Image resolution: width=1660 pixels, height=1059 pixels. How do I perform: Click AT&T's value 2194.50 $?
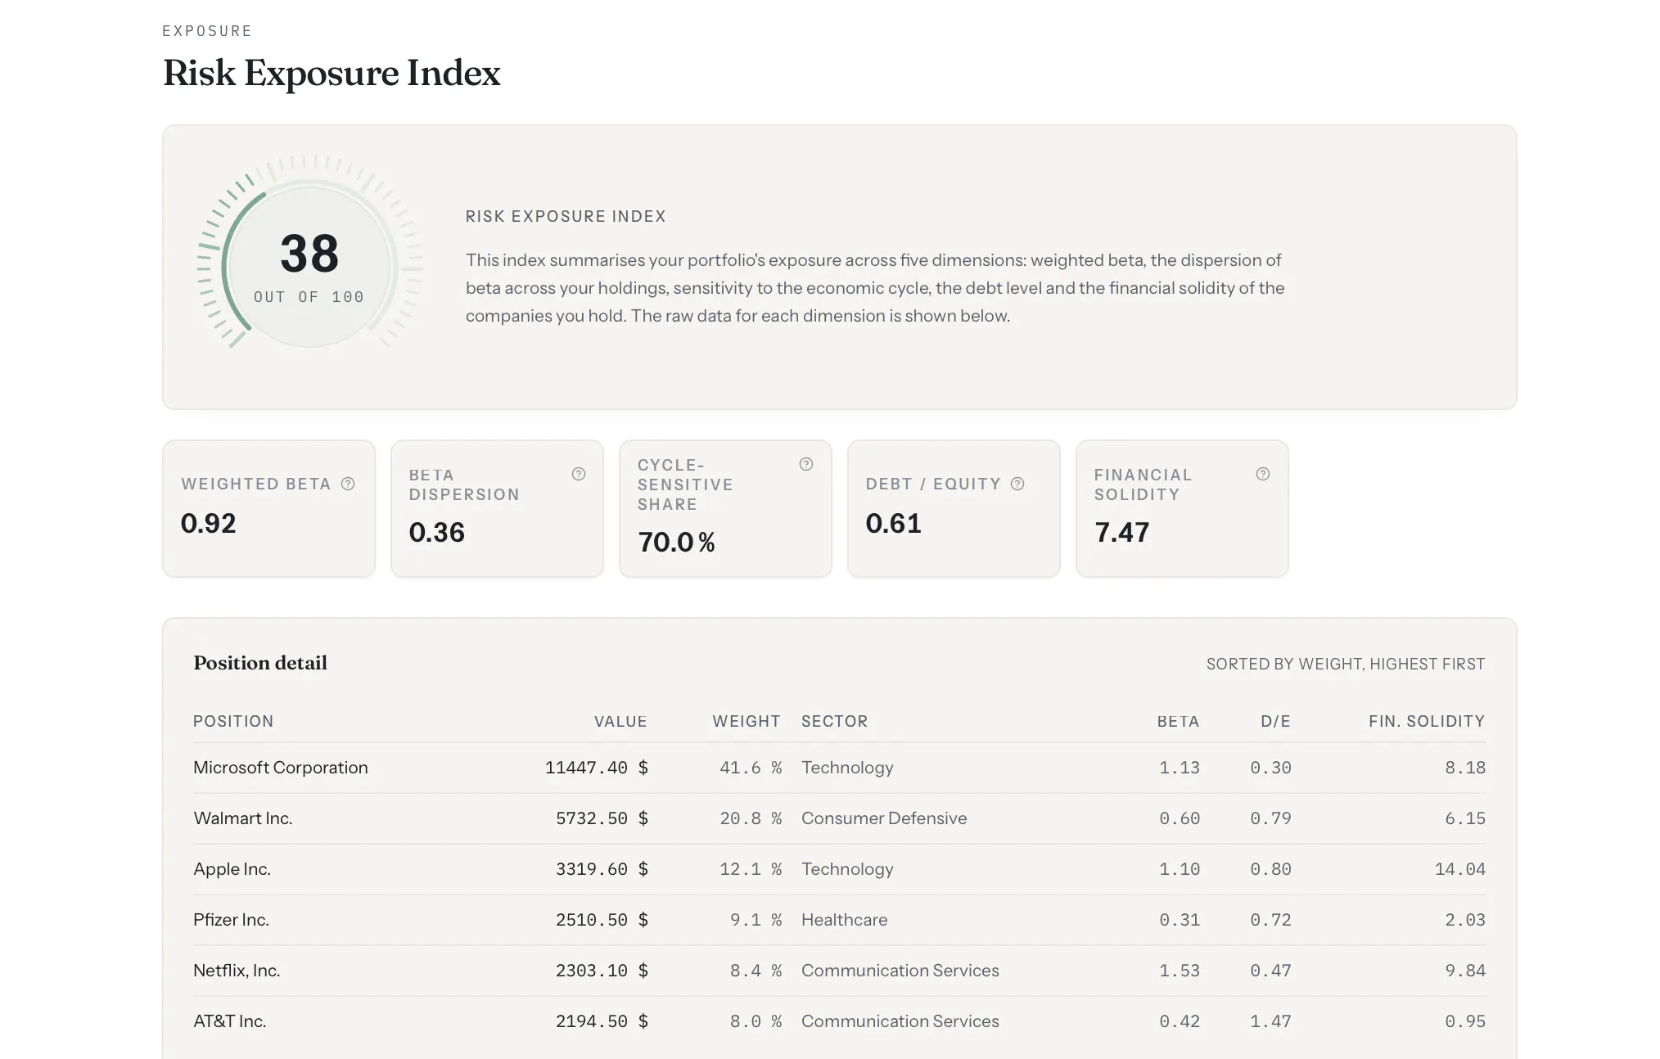coord(602,1021)
